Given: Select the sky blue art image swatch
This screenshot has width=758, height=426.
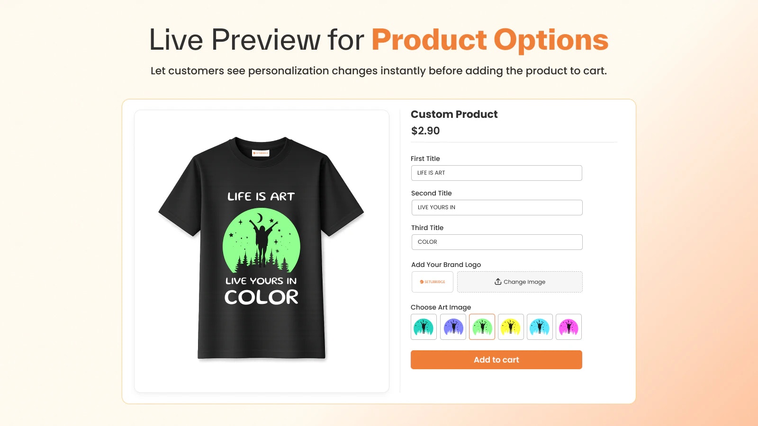Looking at the screenshot, I should (x=540, y=327).
